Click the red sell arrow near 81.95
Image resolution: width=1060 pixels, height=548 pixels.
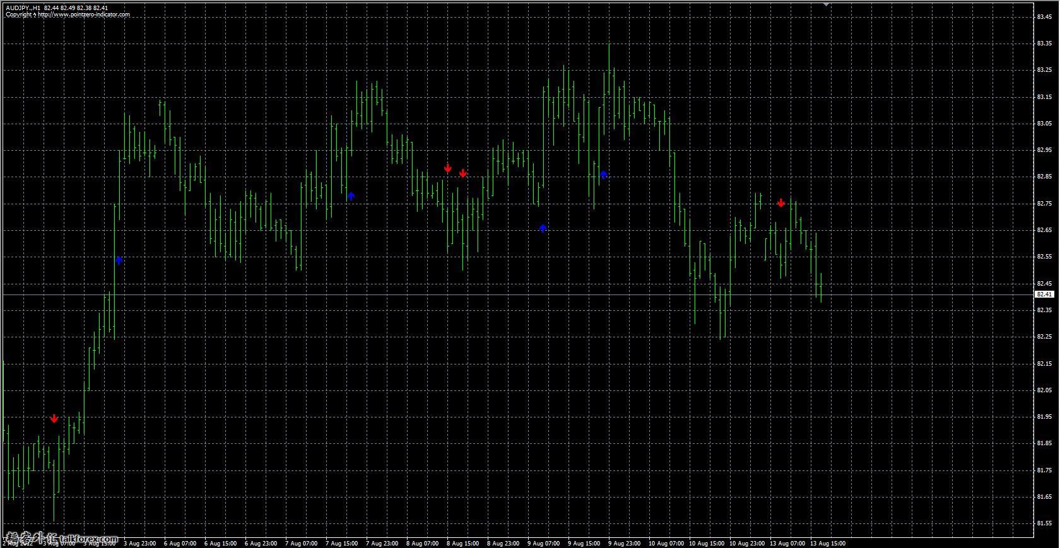point(54,419)
